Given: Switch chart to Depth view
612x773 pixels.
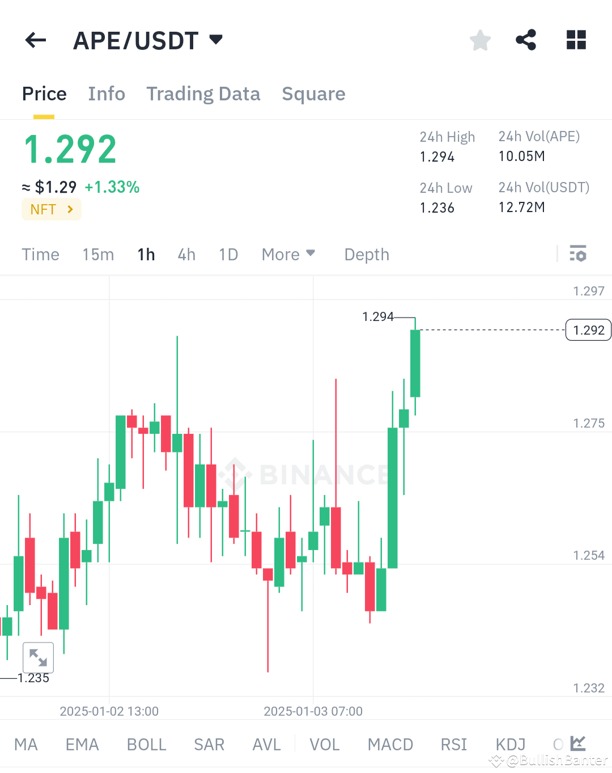Looking at the screenshot, I should [366, 254].
